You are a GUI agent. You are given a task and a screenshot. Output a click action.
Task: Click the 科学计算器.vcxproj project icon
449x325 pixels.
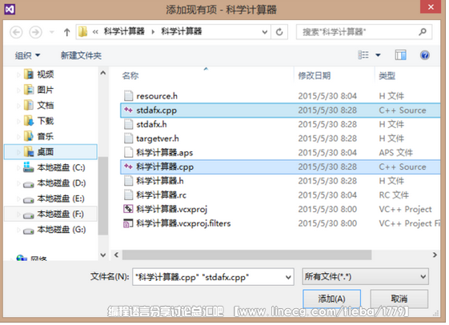(128, 209)
